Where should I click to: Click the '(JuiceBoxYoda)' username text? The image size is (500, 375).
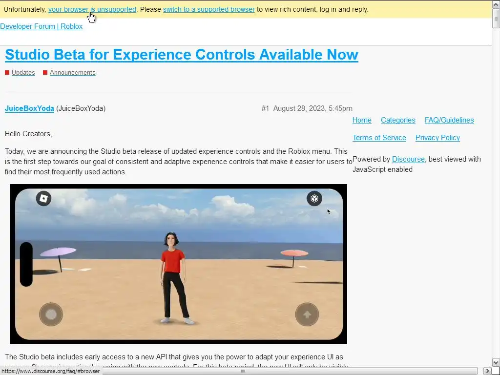point(81,108)
